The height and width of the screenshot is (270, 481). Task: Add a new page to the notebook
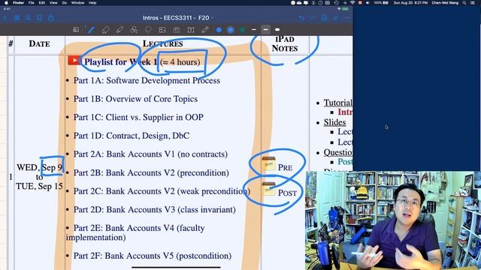324,18
